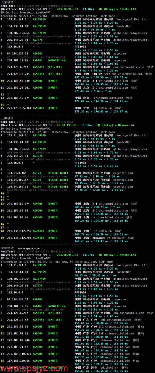Viewport: 155px width, 373px height.
Task: Click hop IP '221.183.110.170'
Action: point(19,354)
